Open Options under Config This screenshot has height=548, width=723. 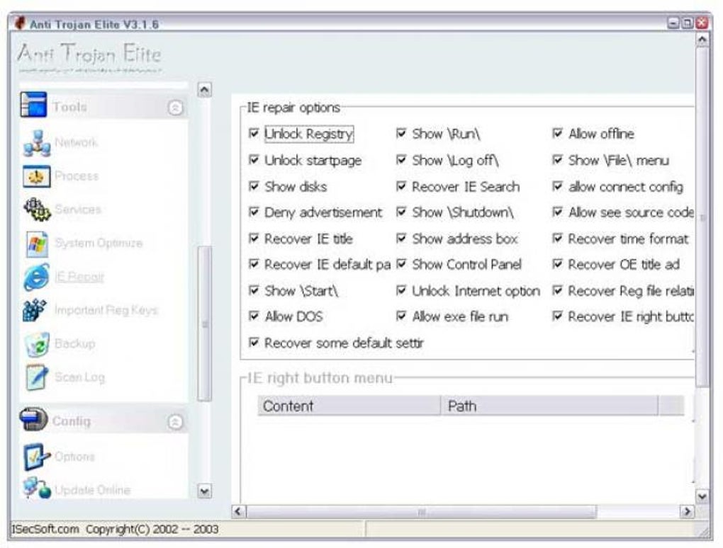(74, 457)
